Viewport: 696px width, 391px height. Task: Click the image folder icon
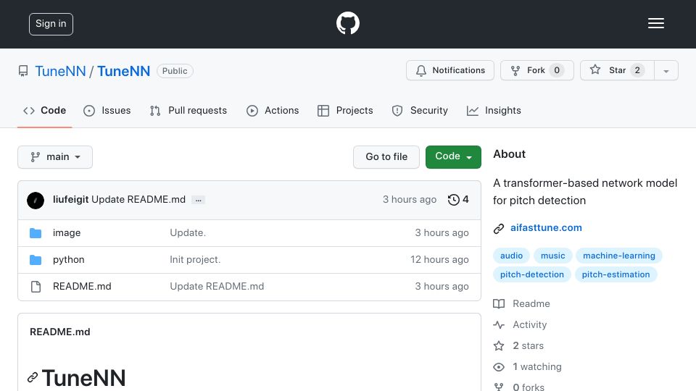coord(36,232)
